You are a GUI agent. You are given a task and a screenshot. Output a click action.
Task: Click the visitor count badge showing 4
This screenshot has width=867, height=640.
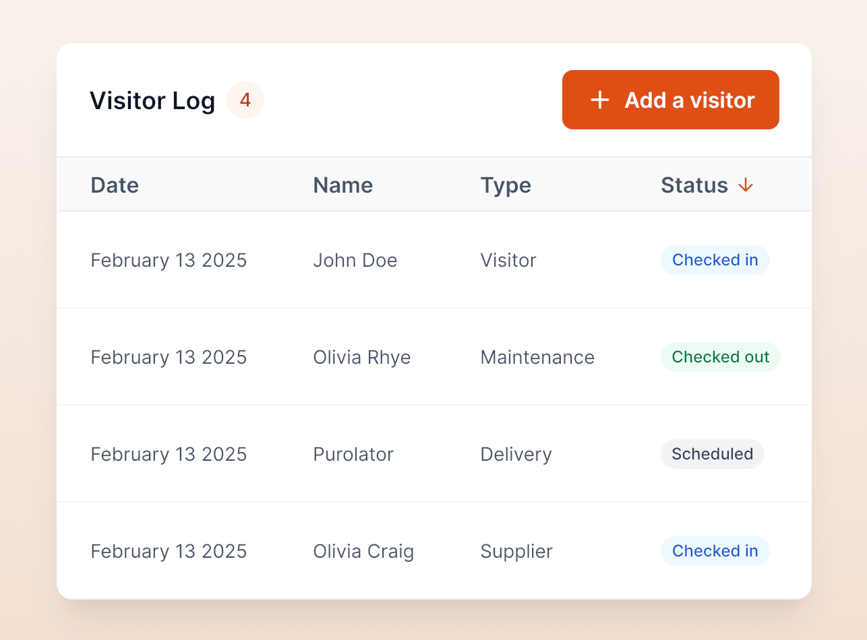tap(245, 100)
